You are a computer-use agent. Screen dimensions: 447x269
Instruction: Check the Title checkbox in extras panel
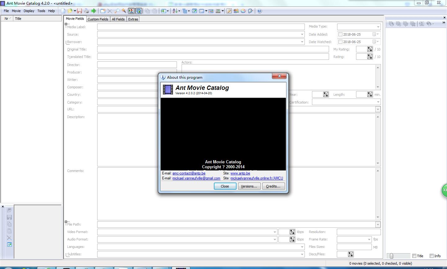(x=414, y=256)
